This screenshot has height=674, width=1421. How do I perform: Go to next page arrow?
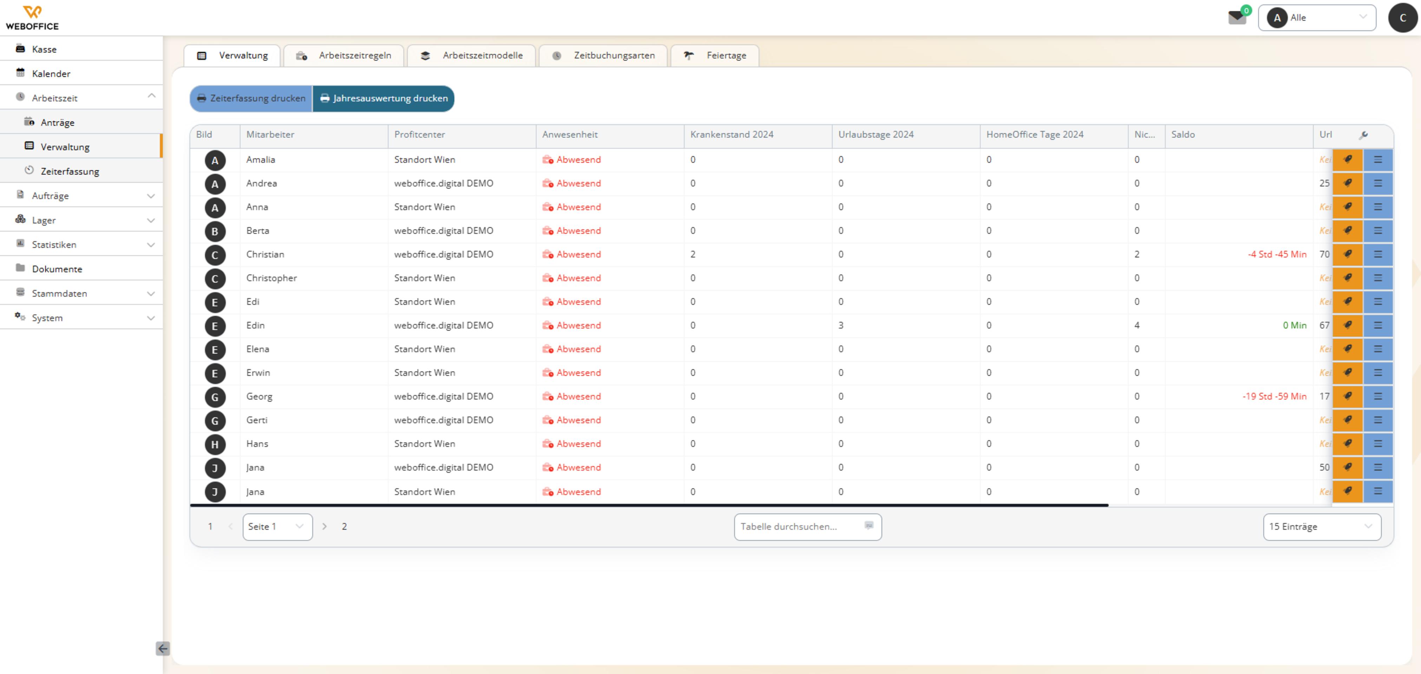click(x=325, y=527)
